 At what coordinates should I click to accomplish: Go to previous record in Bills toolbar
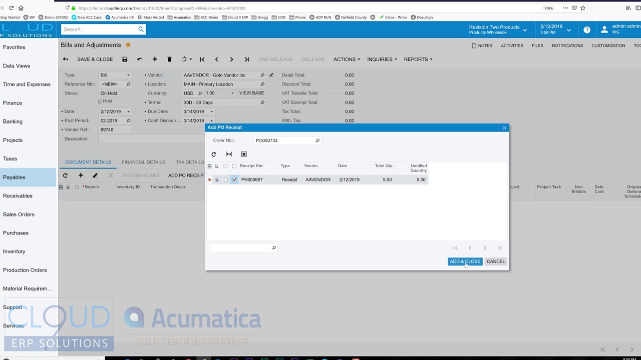216,59
